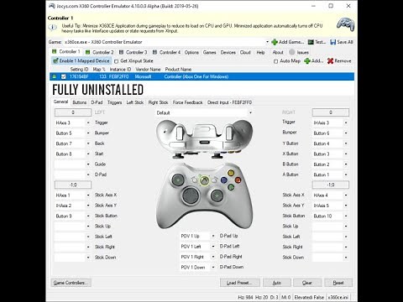This screenshot has width=403, height=302.
Task: Open the Direct Input - FEBF2FF0 sub-tab
Action: click(x=229, y=102)
